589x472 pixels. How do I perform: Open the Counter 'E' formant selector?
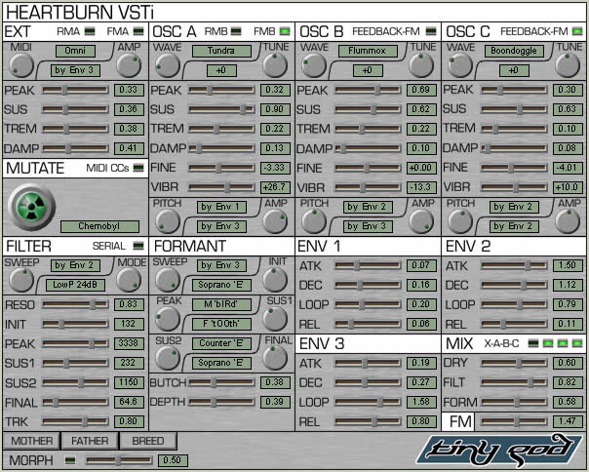point(221,343)
